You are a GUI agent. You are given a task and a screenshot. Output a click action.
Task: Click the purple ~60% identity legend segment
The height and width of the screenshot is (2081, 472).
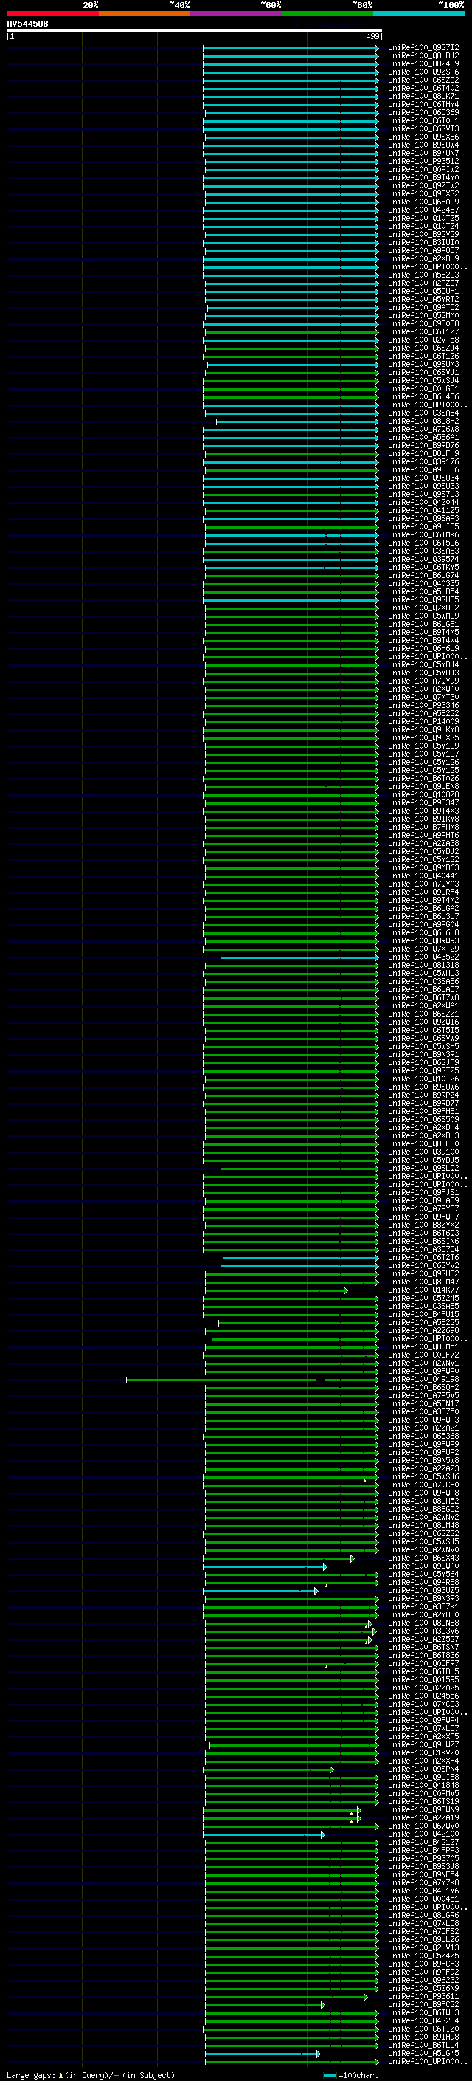click(237, 14)
